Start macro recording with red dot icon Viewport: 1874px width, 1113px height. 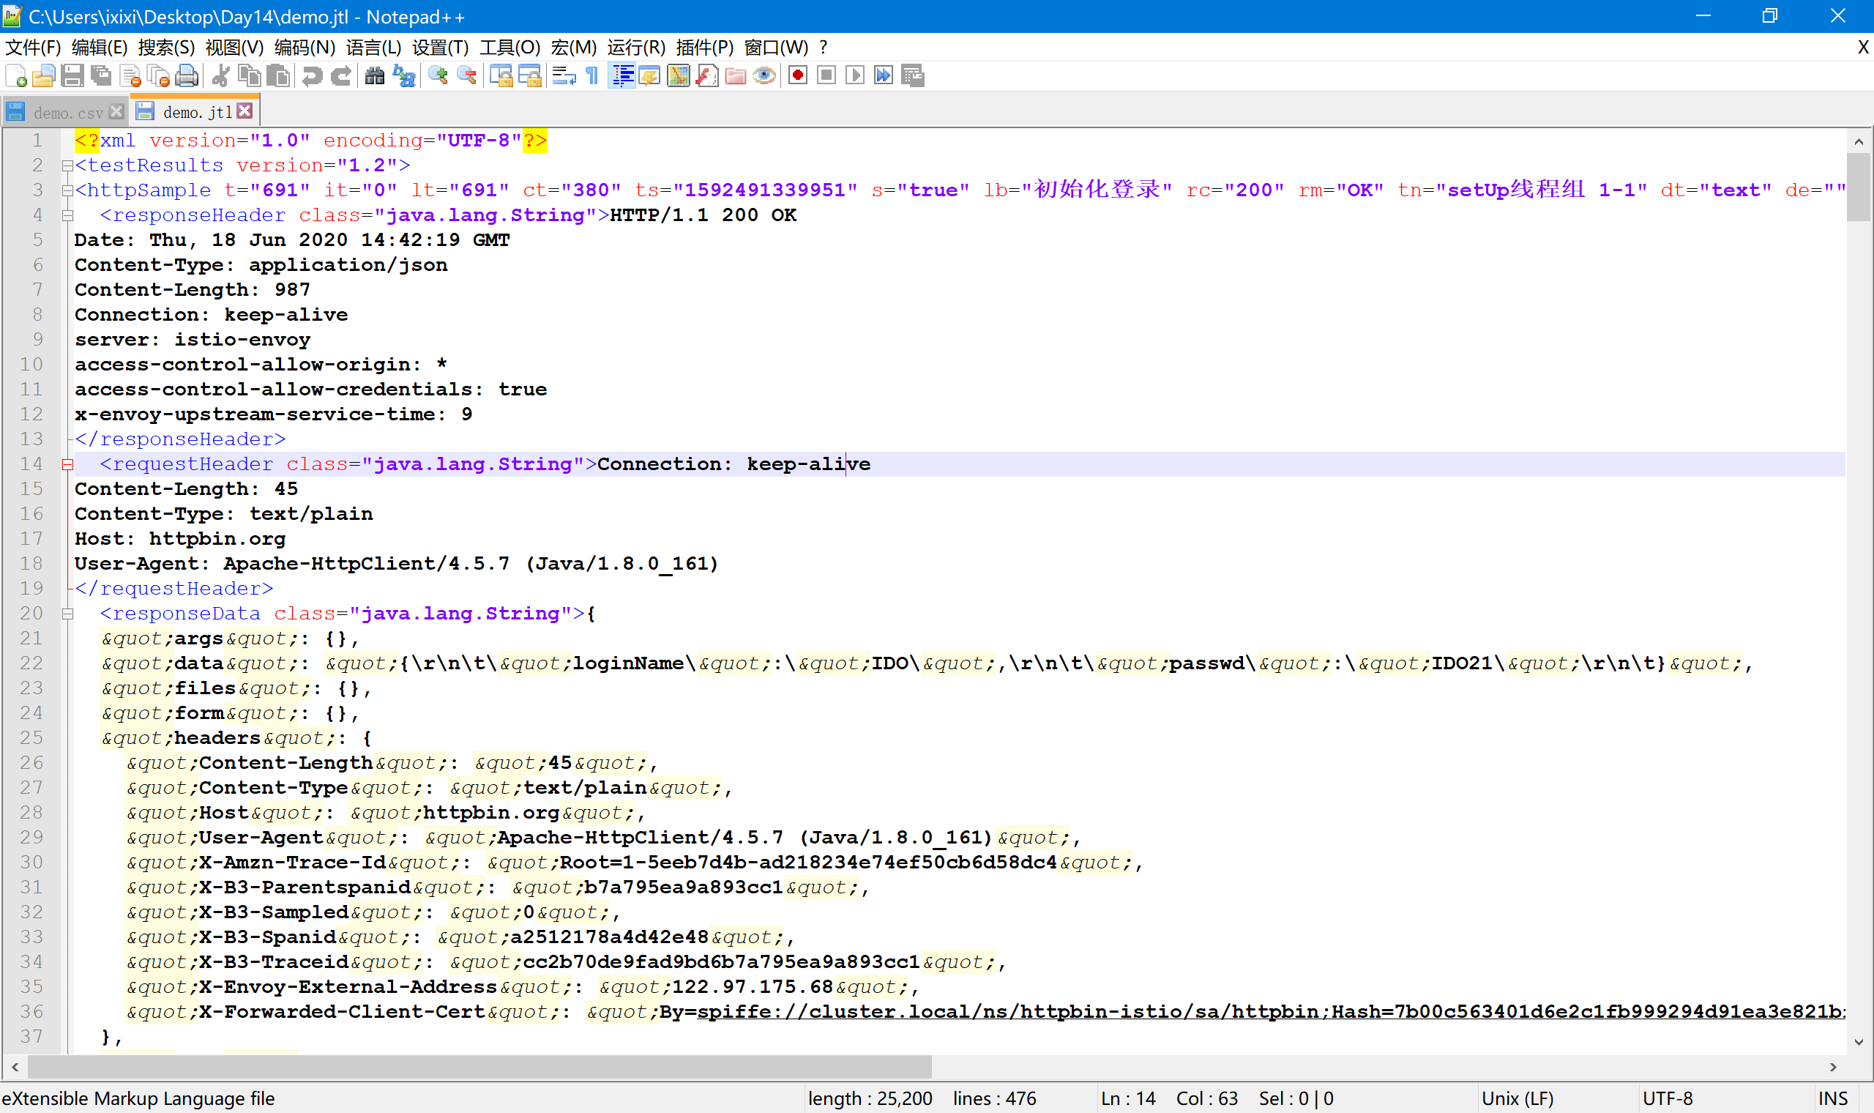(798, 75)
